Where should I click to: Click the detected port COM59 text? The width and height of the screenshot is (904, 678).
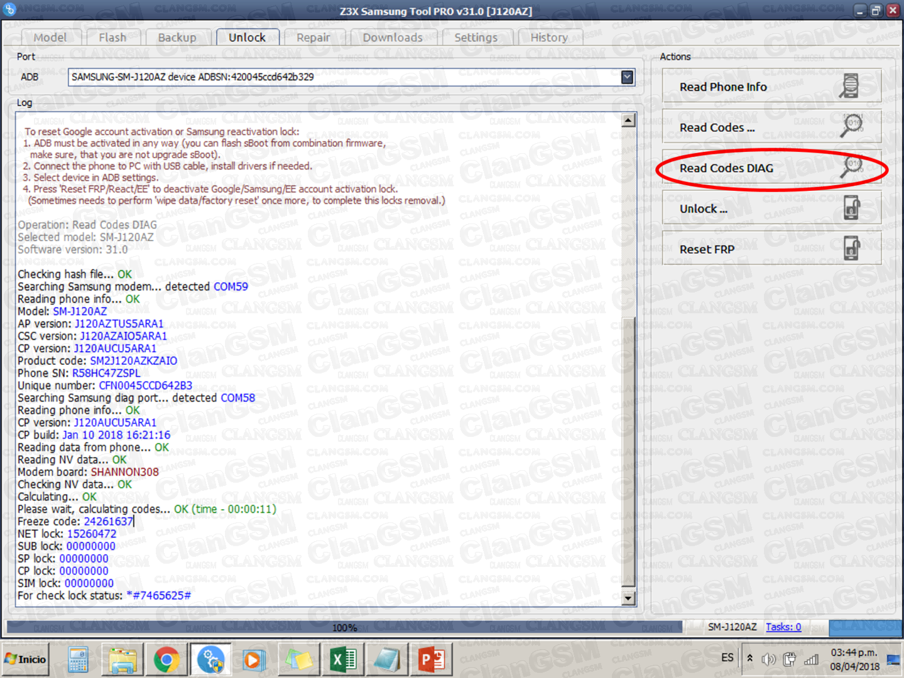pyautogui.click(x=231, y=286)
